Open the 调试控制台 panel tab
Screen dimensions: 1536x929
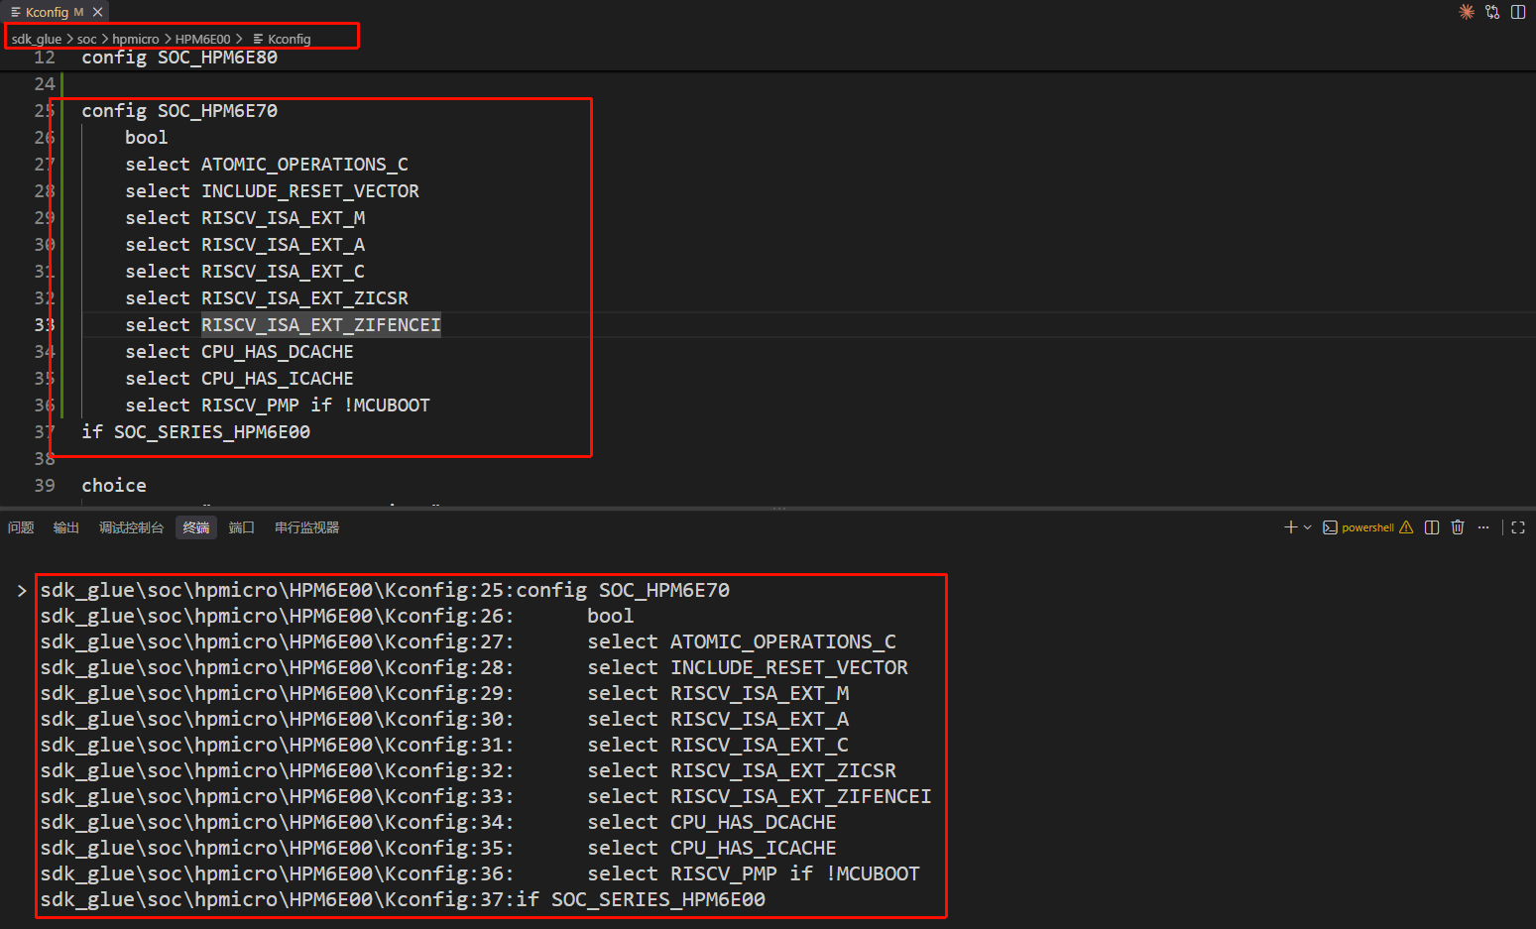[x=131, y=527]
